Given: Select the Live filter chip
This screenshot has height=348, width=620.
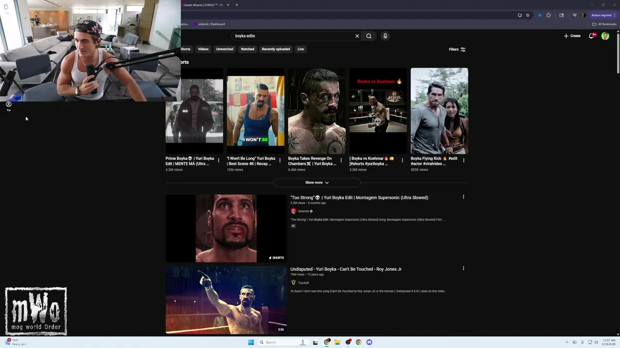Looking at the screenshot, I should [x=301, y=49].
